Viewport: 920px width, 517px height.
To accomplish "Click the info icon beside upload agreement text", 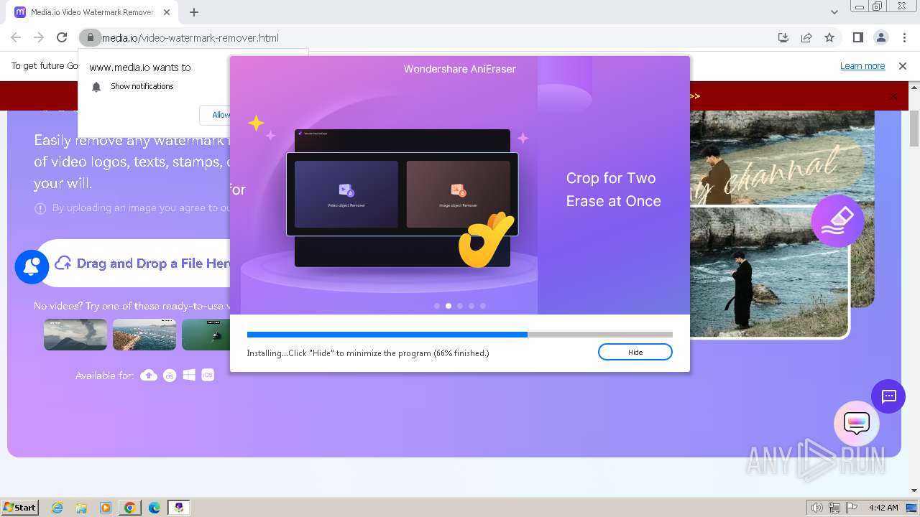I will click(40, 208).
